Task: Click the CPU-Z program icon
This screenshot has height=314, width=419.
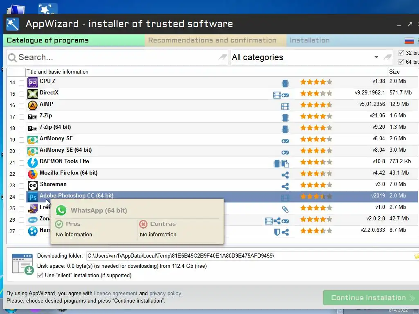Action: pyautogui.click(x=33, y=82)
